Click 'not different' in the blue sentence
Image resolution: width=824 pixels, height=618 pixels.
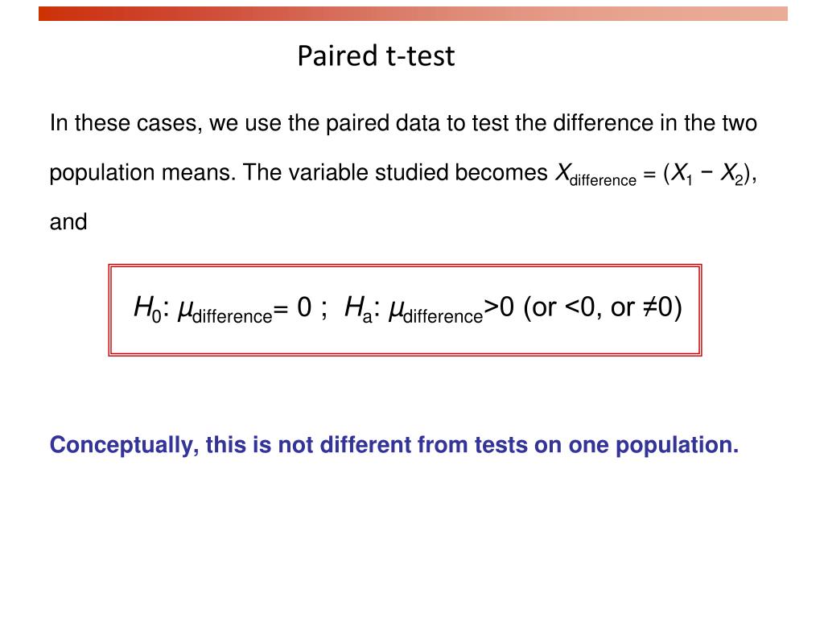point(344,444)
